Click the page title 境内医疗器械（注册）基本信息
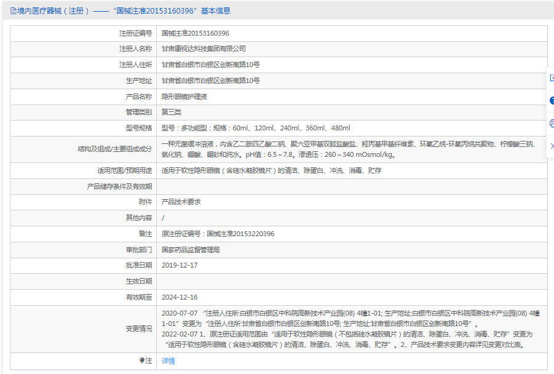The height and width of the screenshot is (374, 554). 124,11
